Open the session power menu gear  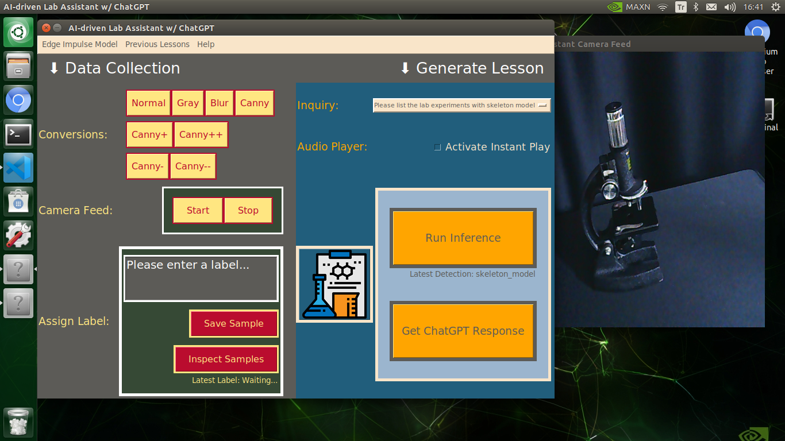coord(775,7)
